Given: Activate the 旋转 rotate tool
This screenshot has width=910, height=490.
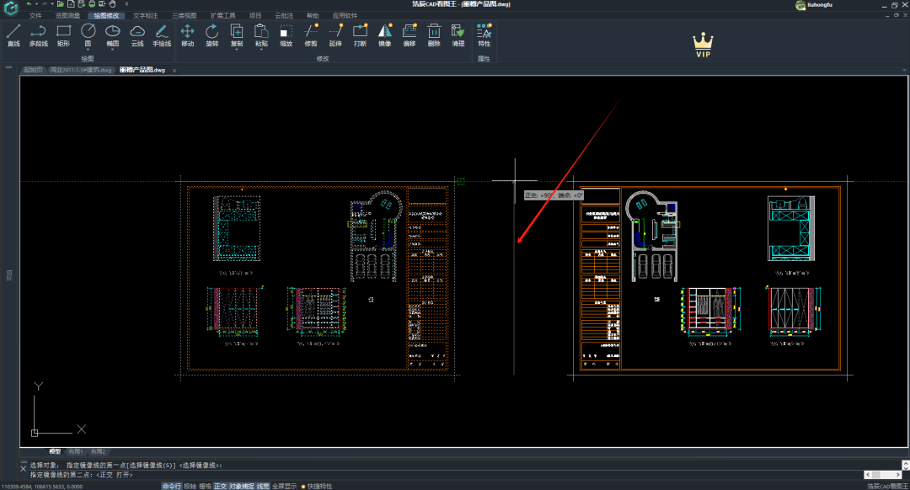Looking at the screenshot, I should pyautogui.click(x=211, y=35).
